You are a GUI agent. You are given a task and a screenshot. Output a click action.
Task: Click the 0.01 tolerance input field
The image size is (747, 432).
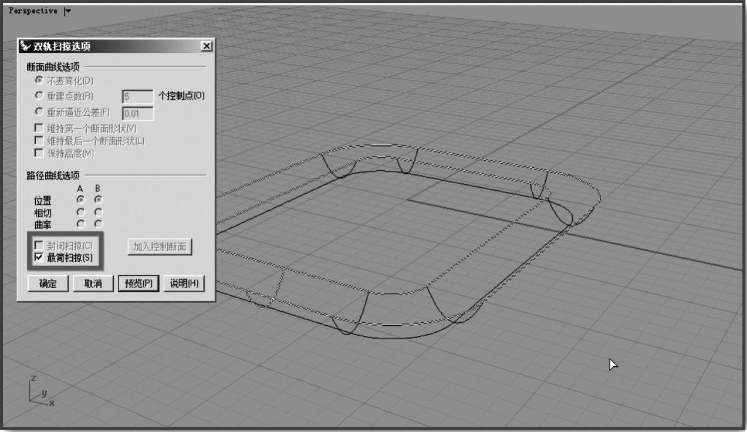(x=137, y=113)
